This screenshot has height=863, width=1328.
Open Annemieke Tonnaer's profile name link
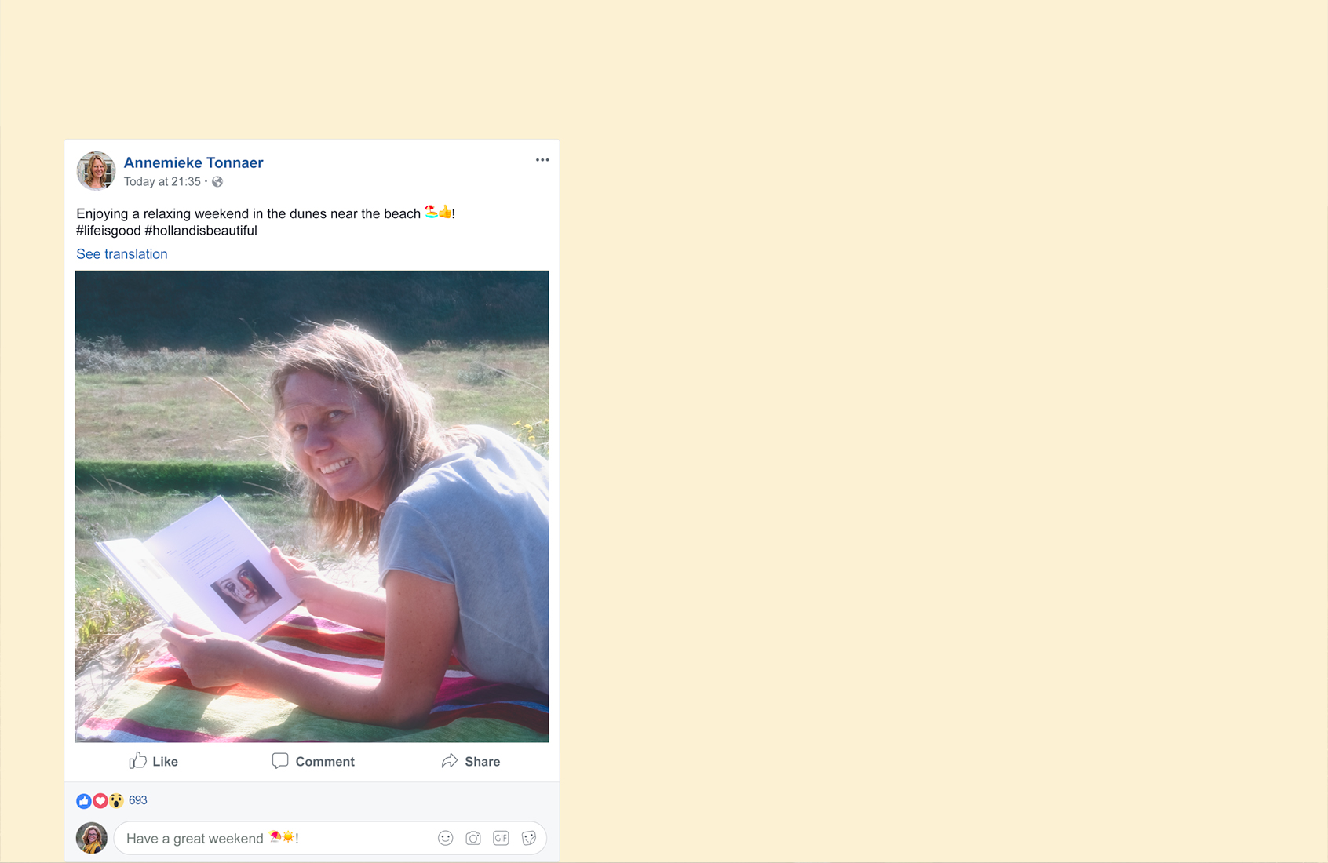(x=193, y=162)
